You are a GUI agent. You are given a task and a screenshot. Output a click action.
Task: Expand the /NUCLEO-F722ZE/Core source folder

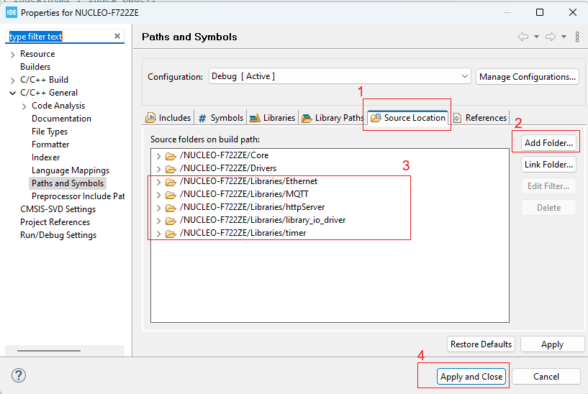158,156
